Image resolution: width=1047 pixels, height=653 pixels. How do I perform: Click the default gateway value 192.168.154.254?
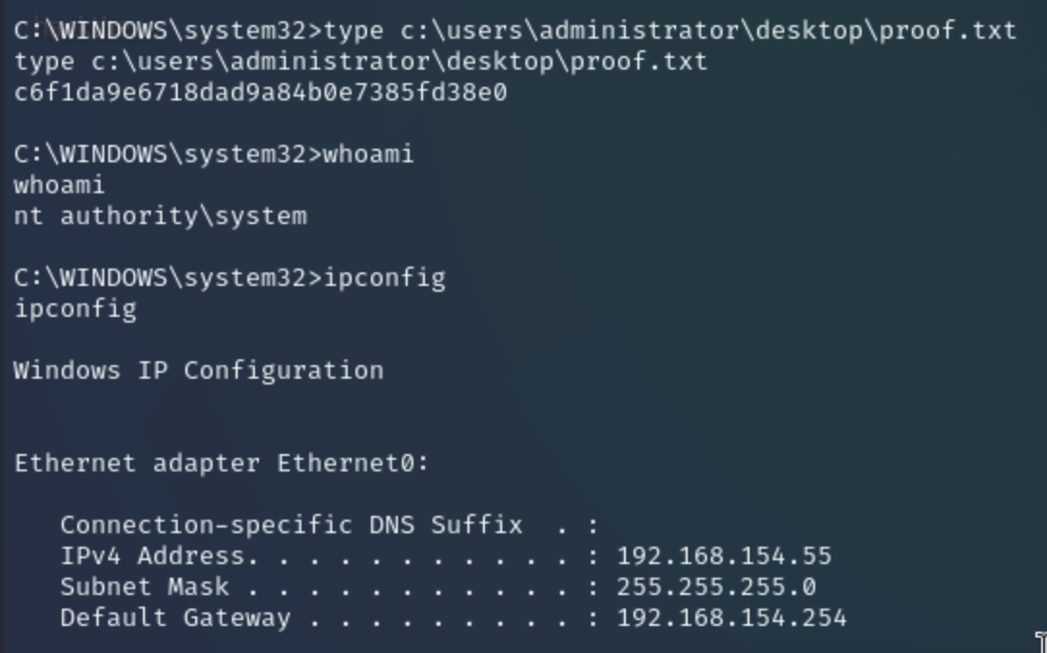[x=731, y=618]
